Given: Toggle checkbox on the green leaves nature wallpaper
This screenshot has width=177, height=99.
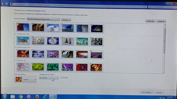Looking at the screenshot, I should point(47,64).
